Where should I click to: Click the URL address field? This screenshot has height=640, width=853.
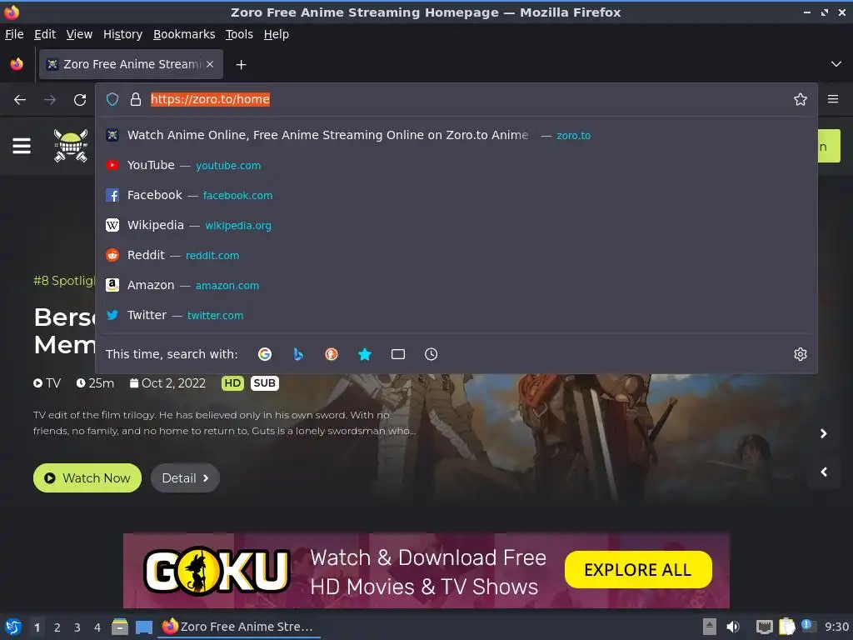click(x=468, y=99)
